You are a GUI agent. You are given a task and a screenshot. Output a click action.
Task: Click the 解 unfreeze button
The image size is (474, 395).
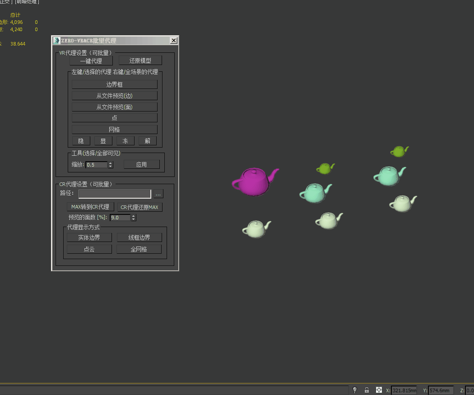[148, 141]
